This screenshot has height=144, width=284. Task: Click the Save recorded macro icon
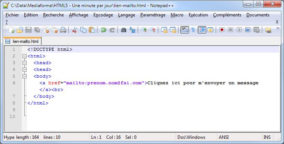click(257, 30)
